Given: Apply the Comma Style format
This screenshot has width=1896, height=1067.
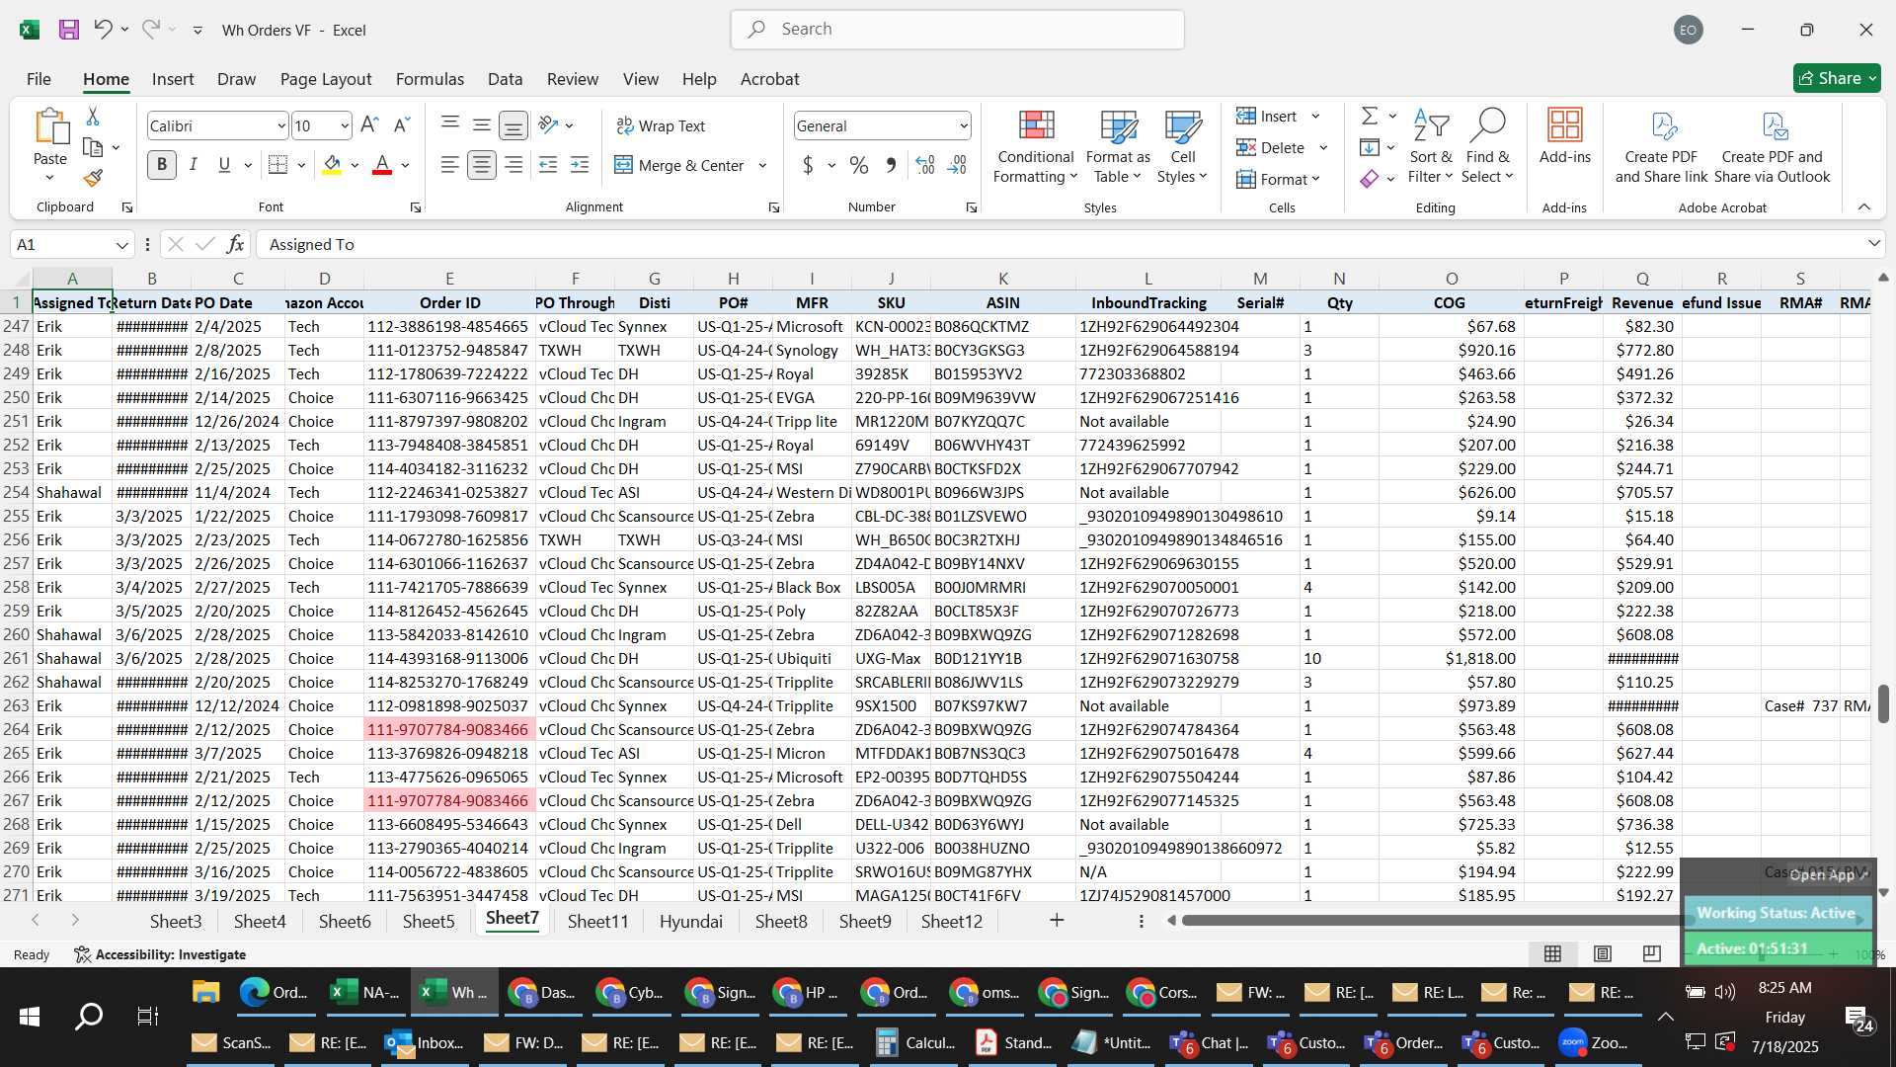Looking at the screenshot, I should click(x=891, y=165).
